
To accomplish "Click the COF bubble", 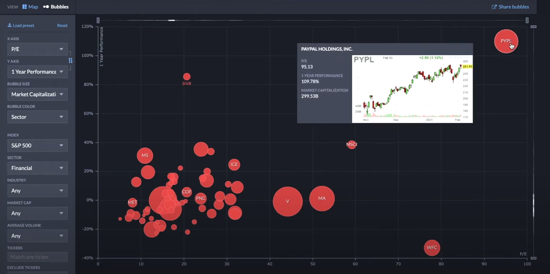I will point(187,192).
